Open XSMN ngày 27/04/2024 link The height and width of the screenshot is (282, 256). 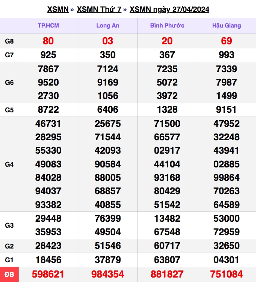coord(169,10)
